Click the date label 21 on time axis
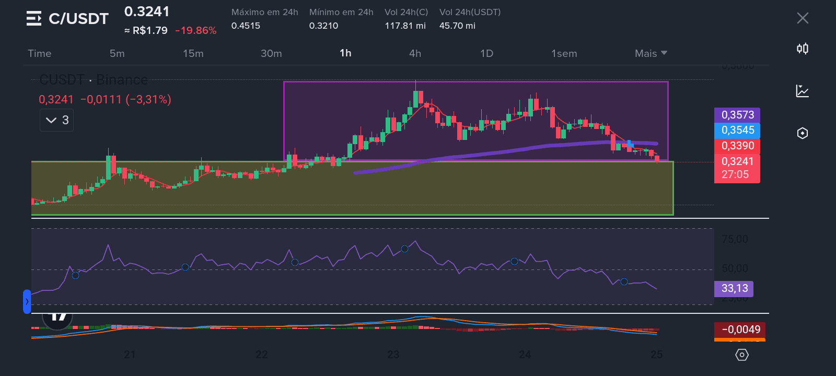 point(130,355)
